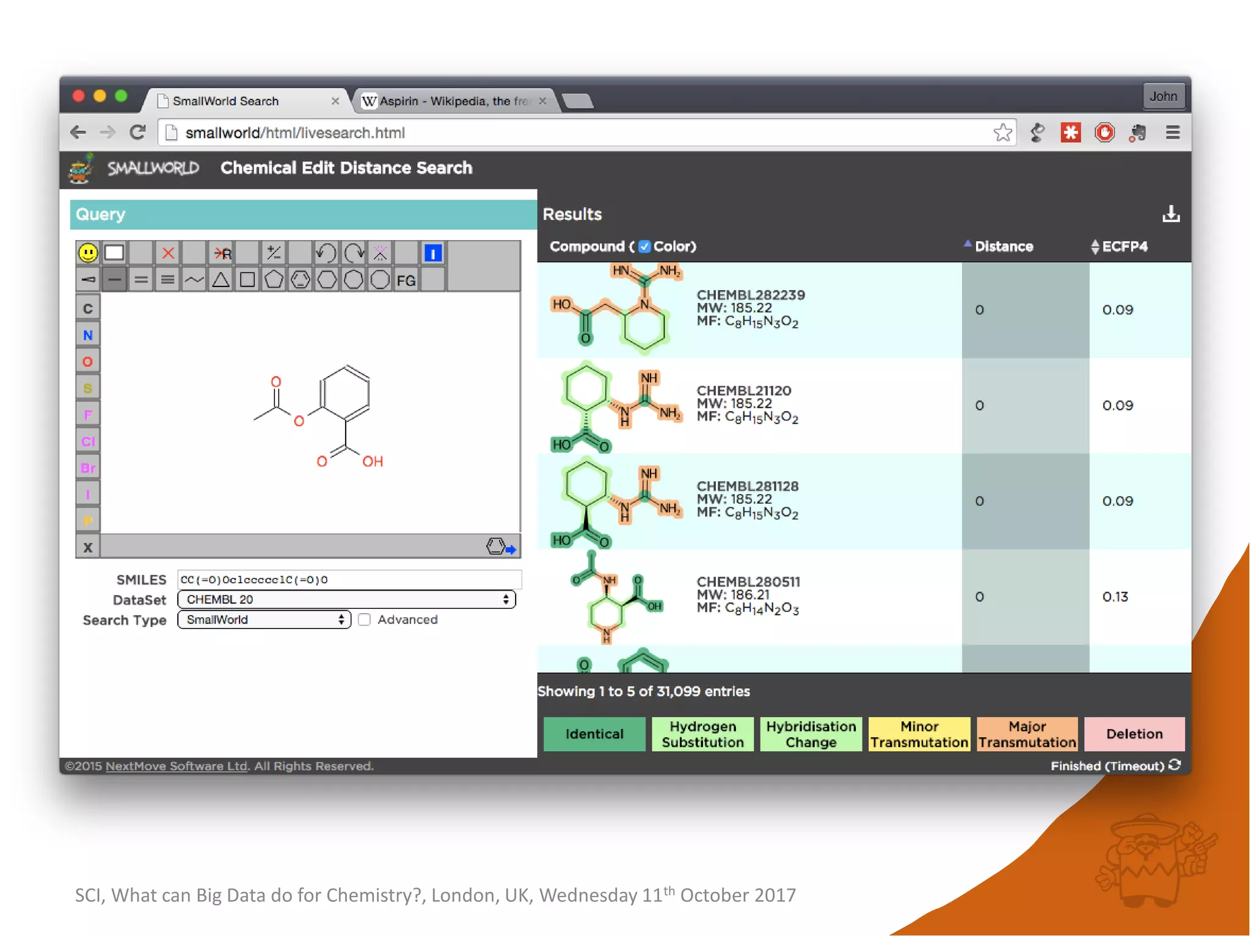This screenshot has width=1251, height=938.
Task: Click into the SMILES input field
Action: 349,580
